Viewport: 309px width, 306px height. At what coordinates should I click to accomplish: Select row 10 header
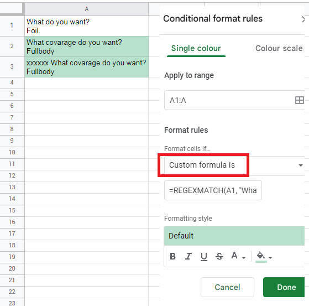click(12, 153)
